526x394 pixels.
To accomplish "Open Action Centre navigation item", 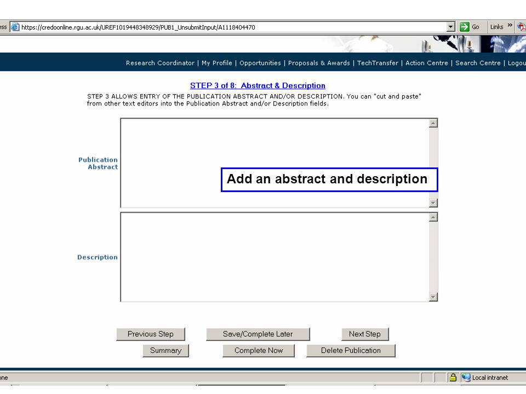I will point(426,63).
